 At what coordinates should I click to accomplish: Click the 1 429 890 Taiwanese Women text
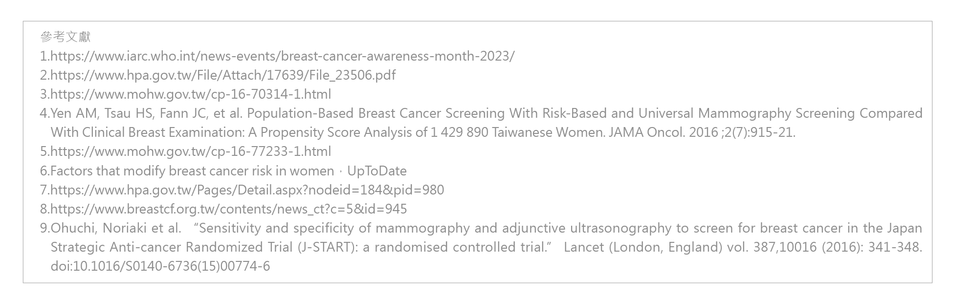pyautogui.click(x=517, y=132)
